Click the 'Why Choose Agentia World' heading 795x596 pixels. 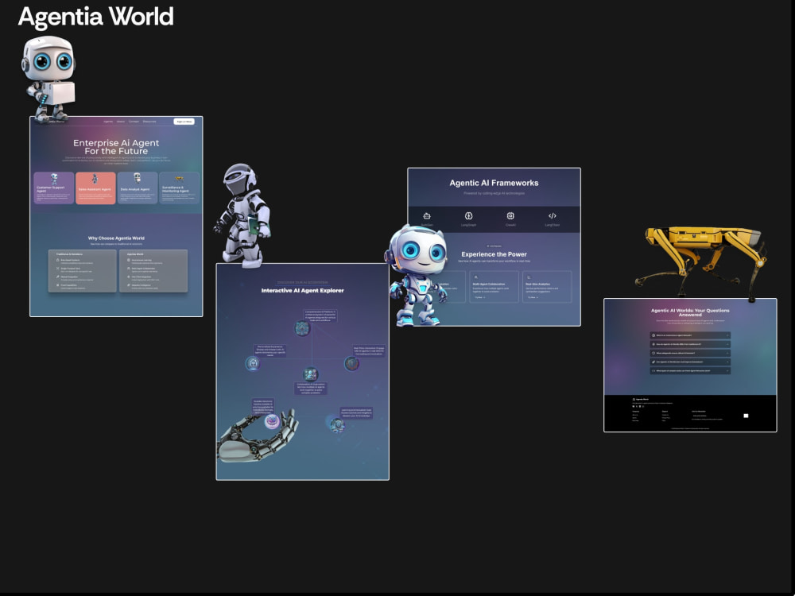(116, 238)
